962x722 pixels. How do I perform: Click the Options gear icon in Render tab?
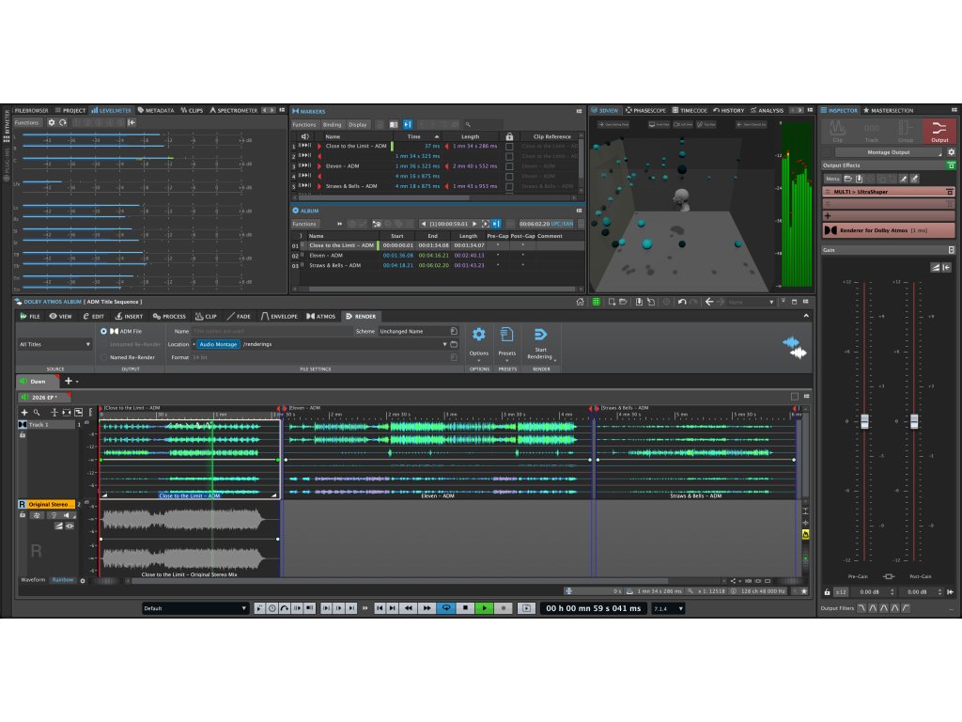[479, 335]
